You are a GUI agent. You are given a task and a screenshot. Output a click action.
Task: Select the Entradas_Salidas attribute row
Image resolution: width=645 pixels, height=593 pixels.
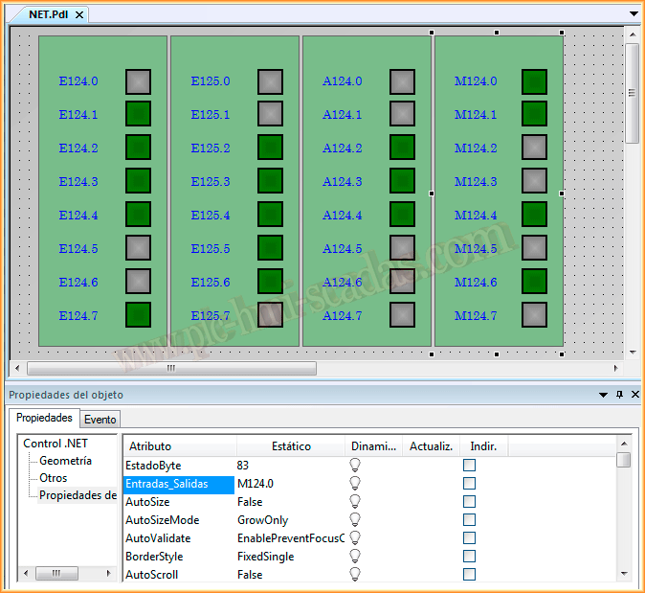tap(180, 484)
